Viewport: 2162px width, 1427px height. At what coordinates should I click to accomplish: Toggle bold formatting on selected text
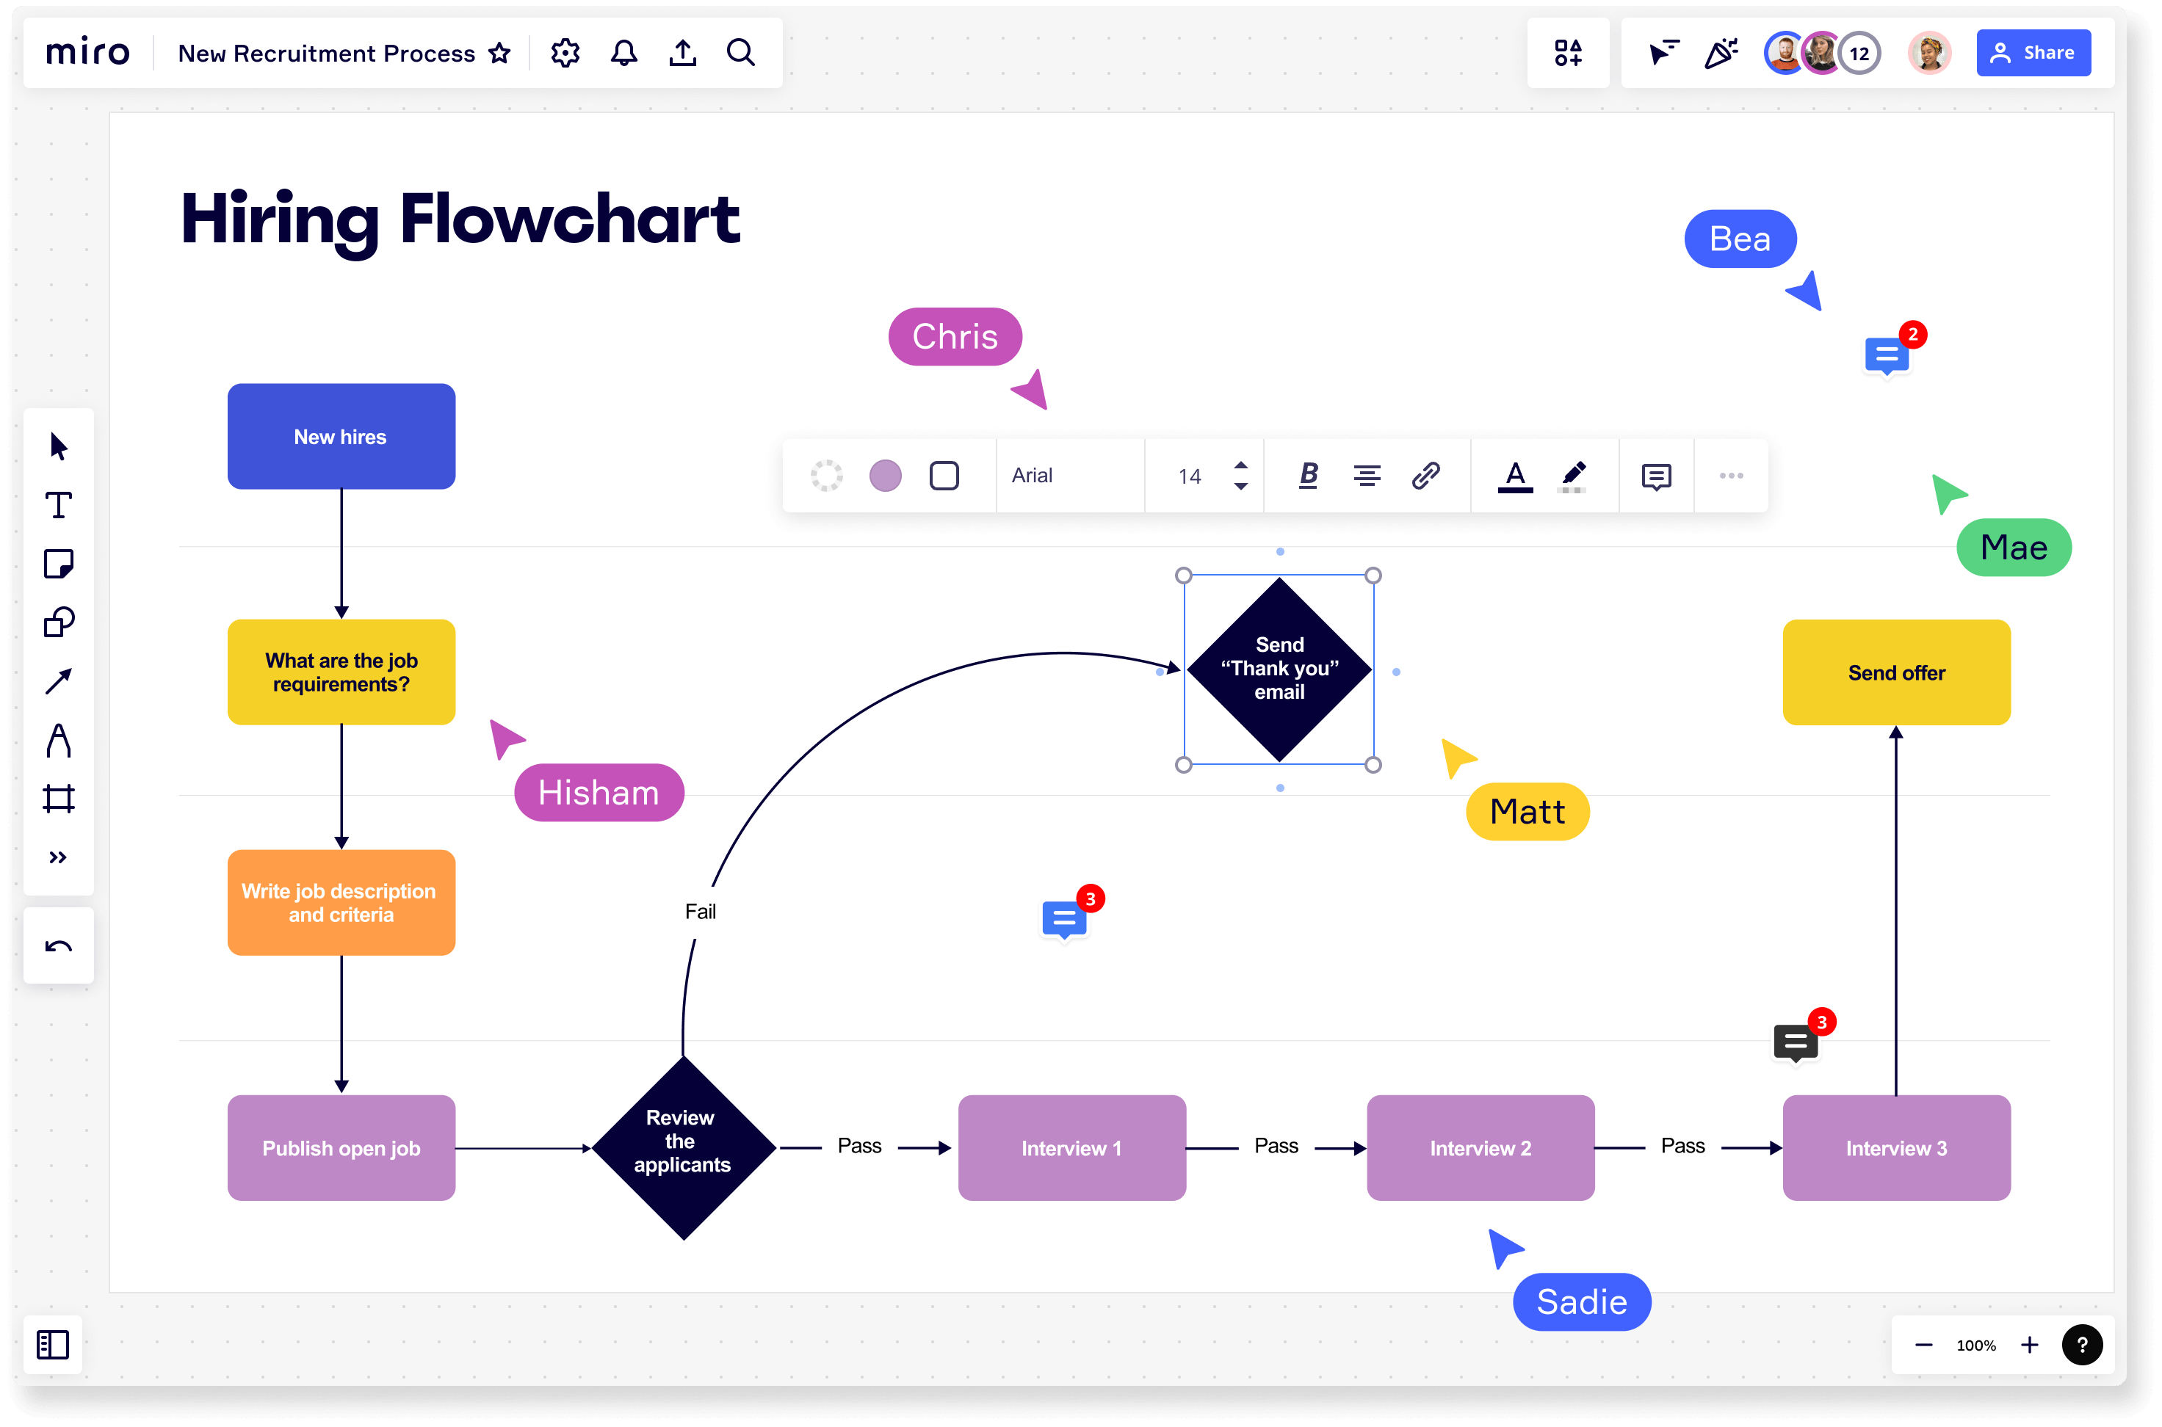pos(1306,475)
